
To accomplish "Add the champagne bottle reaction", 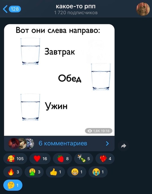I will click(84, 159).
